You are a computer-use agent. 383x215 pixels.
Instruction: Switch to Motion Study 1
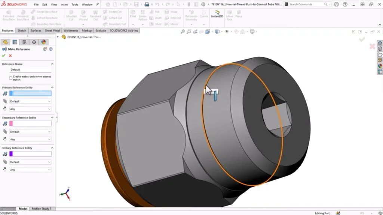pos(41,209)
